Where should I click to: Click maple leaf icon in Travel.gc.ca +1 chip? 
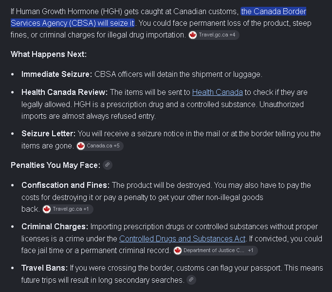click(x=47, y=209)
